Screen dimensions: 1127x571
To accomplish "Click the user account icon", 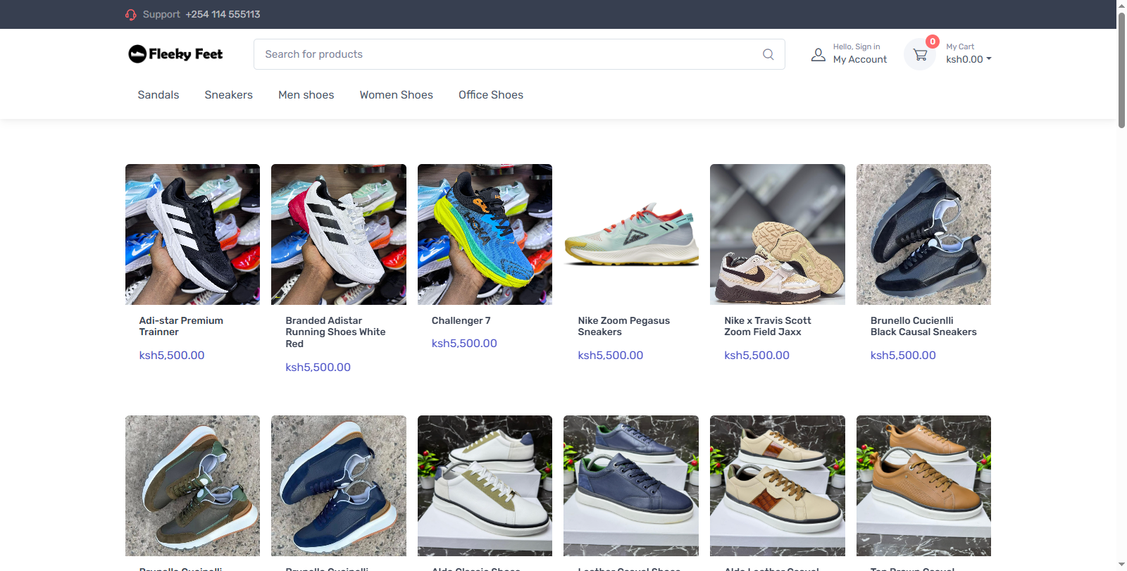I will click(x=818, y=54).
